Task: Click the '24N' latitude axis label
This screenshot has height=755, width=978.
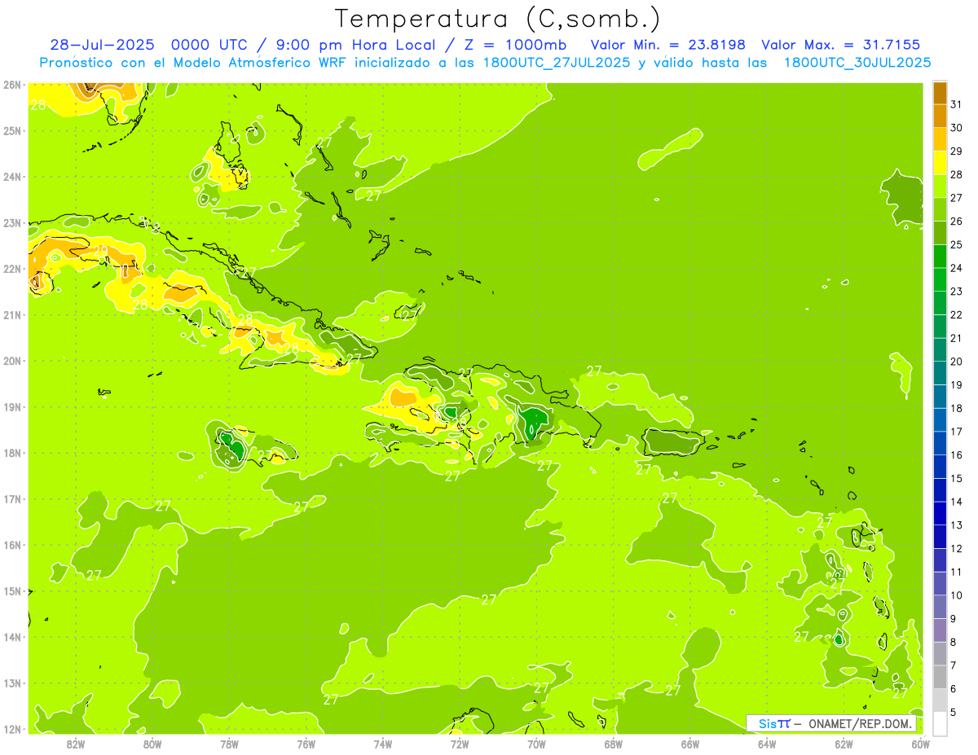Action: coord(11,177)
